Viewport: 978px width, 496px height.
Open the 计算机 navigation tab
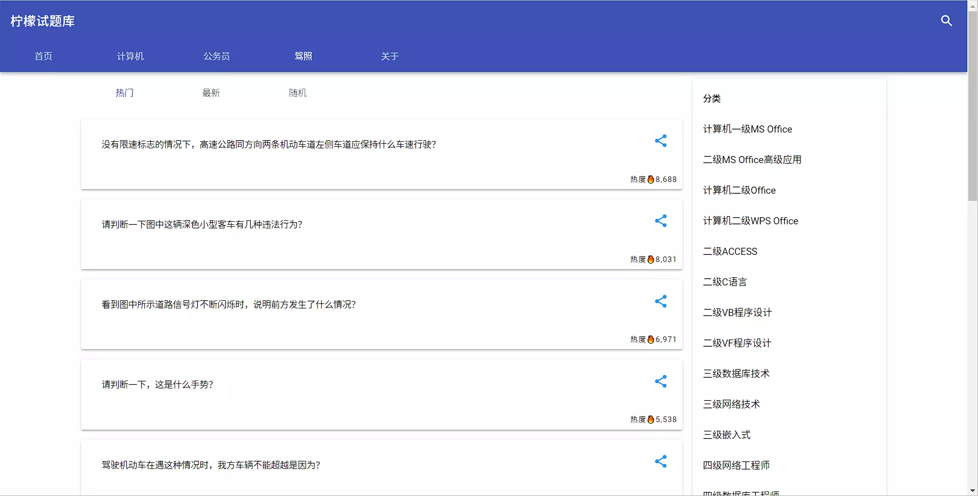point(130,56)
